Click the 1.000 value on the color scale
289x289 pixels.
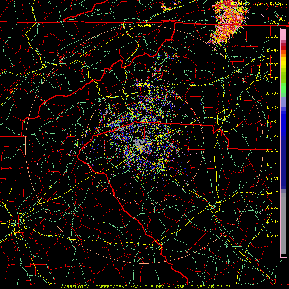coord(272,36)
